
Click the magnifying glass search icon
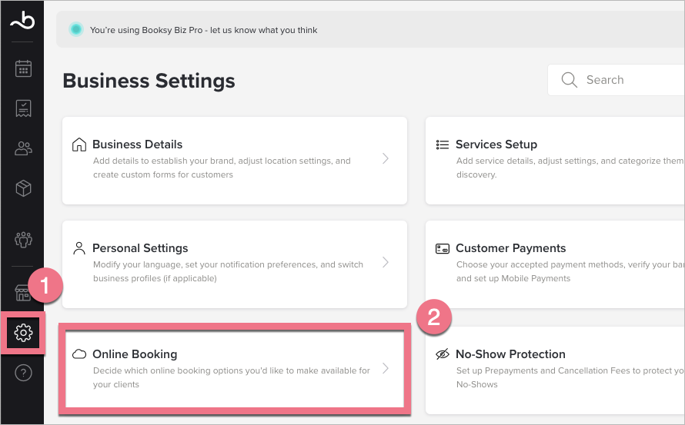(570, 80)
